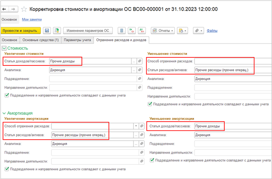Click the Подразделение field under Увеличение стоимости
The width and height of the screenshot is (272, 179).
(x=93, y=79)
